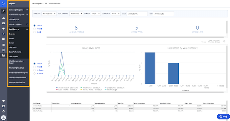Open the search icon in sidebar
The height and width of the screenshot is (121, 230).
(x=4, y=11)
